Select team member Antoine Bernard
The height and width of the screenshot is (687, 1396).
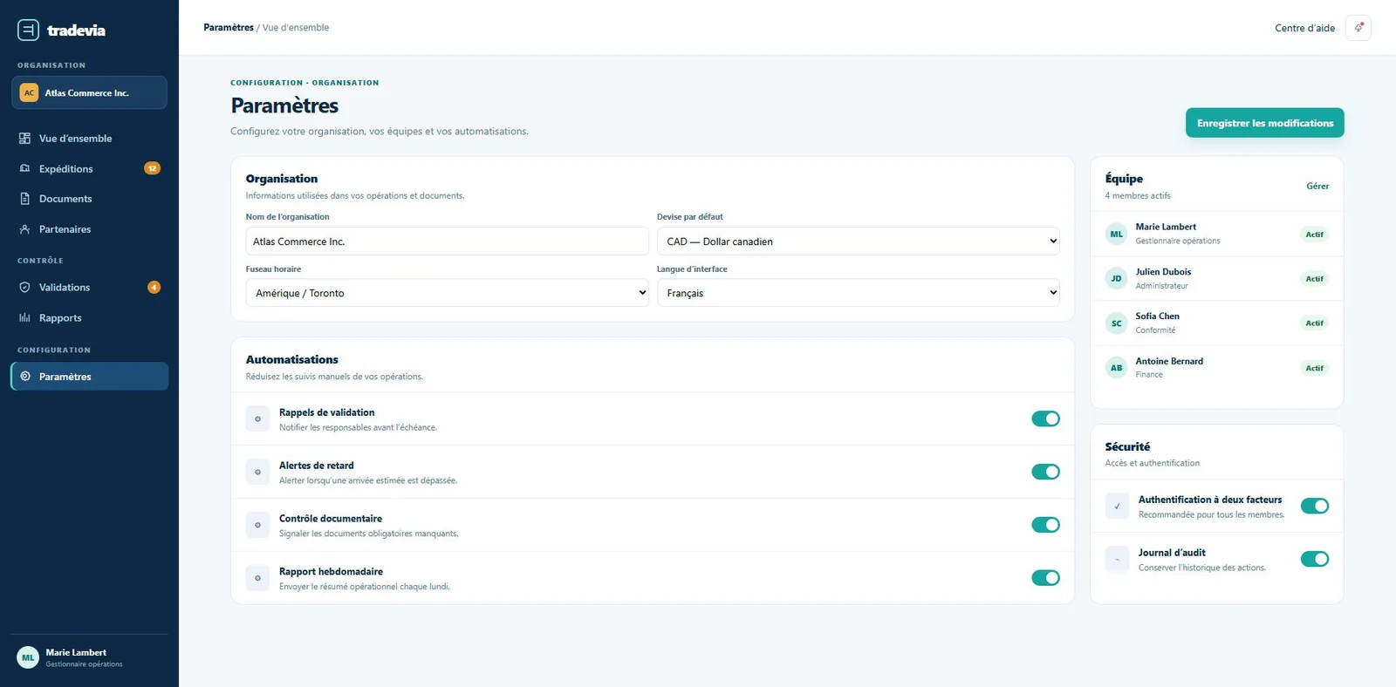click(1217, 368)
